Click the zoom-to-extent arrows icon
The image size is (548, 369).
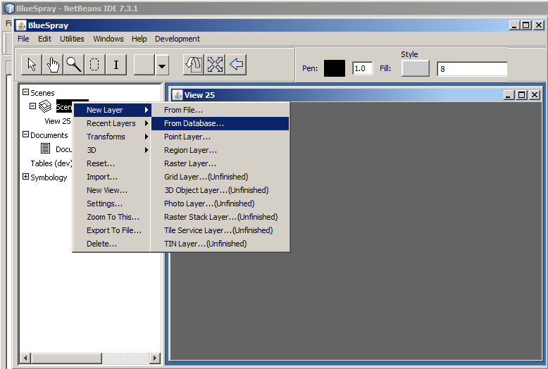pos(215,65)
